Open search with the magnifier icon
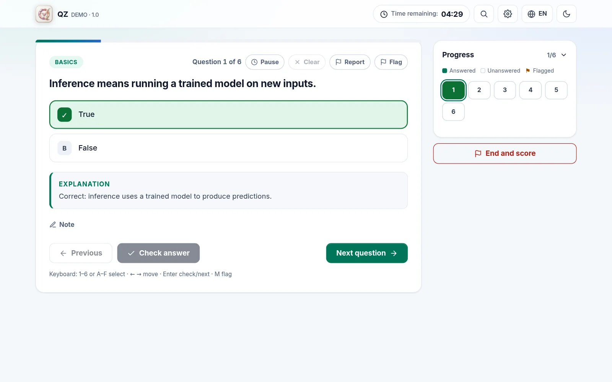 pos(484,14)
